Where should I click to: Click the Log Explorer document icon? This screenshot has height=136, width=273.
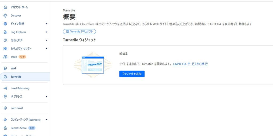5,32
